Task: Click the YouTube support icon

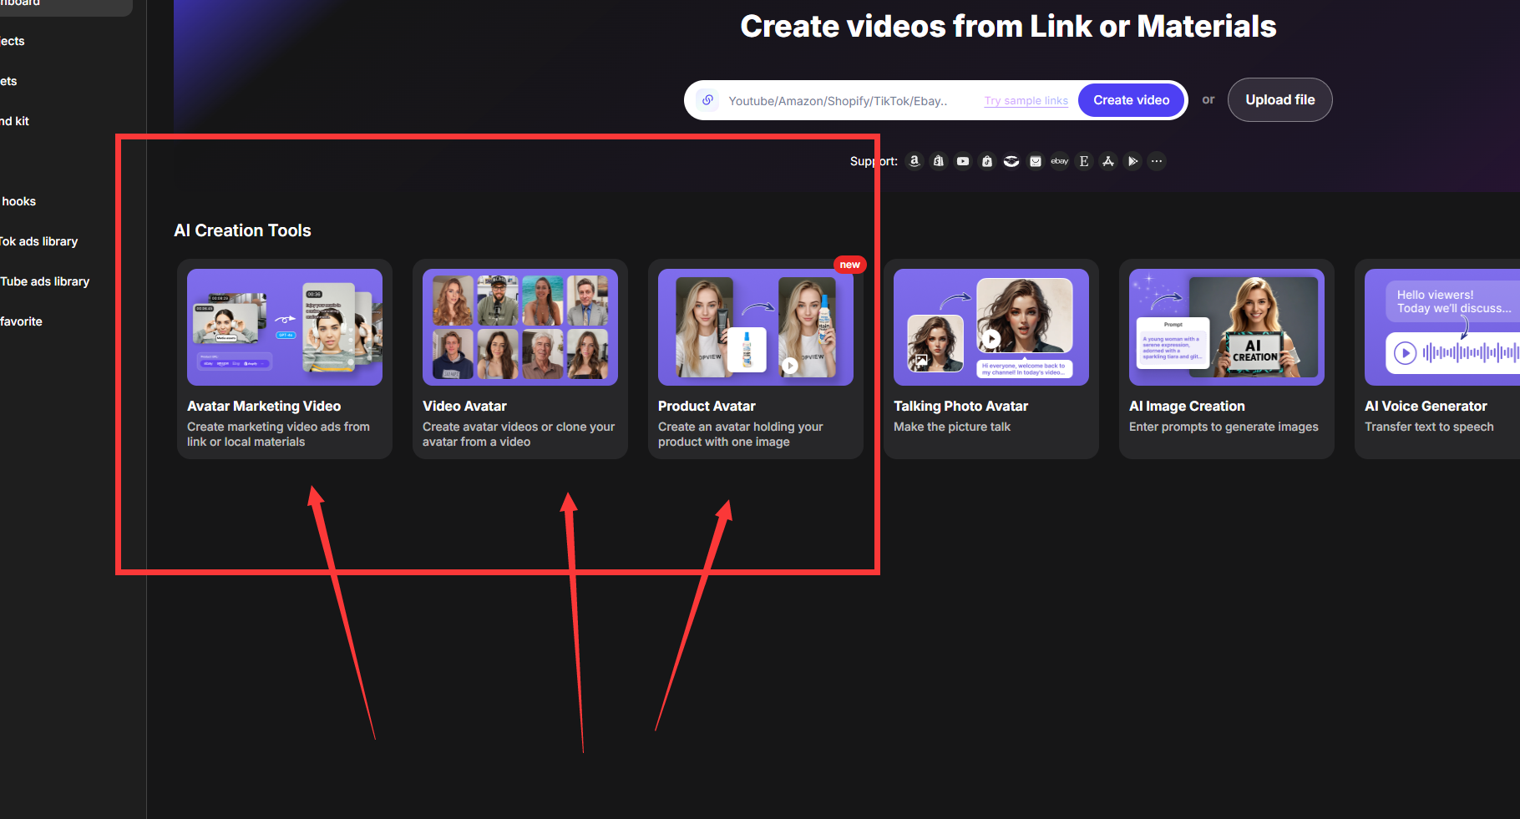Action: pos(963,161)
